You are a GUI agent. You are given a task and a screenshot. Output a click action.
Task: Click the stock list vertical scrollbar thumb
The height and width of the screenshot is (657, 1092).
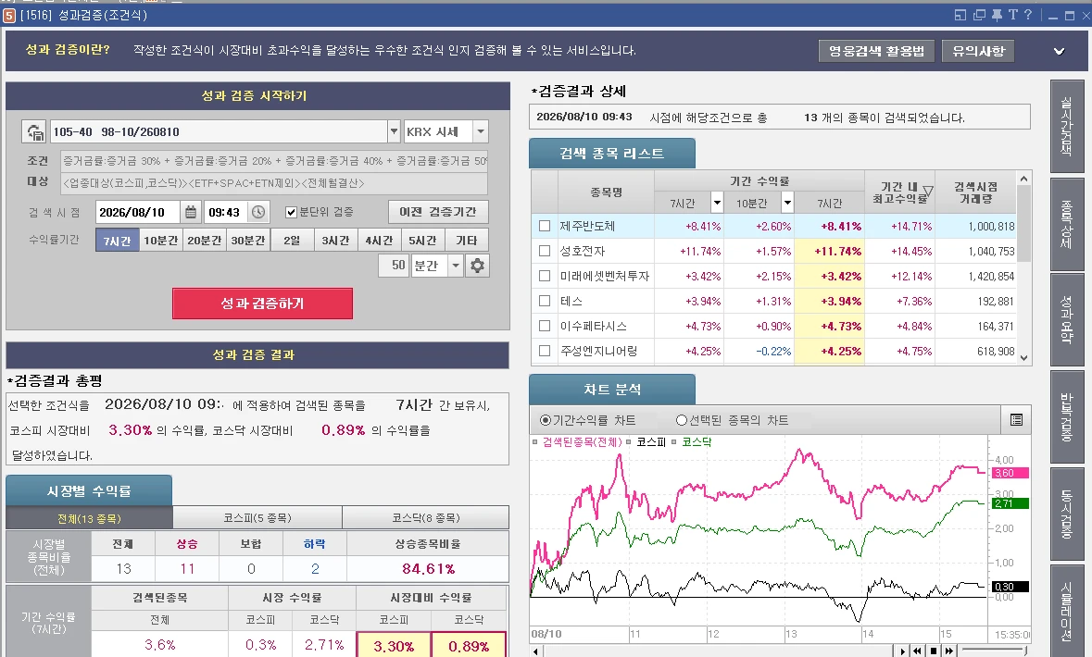tap(1023, 225)
